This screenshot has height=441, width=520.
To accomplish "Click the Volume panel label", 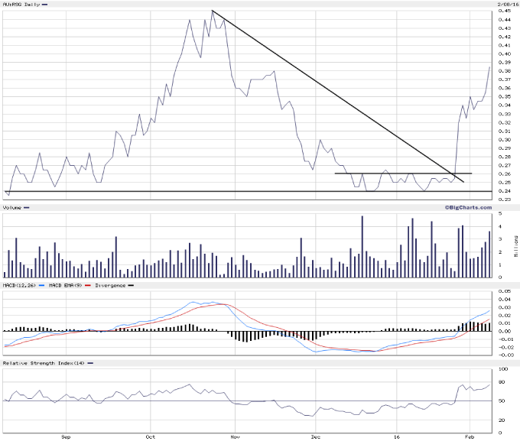I will point(11,207).
